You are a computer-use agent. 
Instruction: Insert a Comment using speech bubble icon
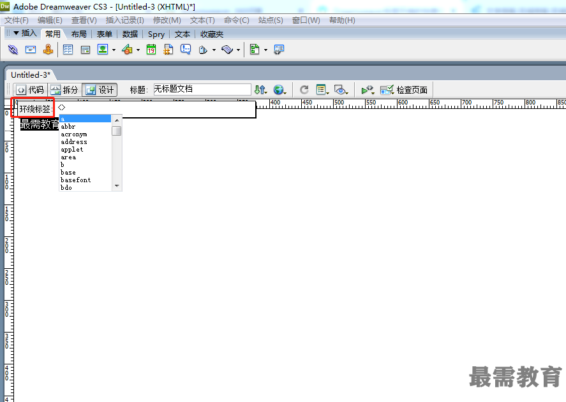click(186, 50)
